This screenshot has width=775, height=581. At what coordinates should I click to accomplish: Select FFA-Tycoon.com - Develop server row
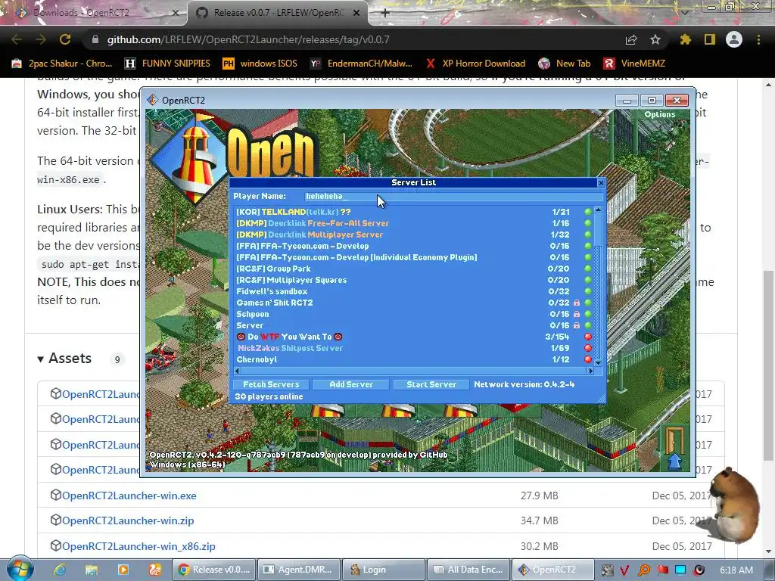click(413, 246)
